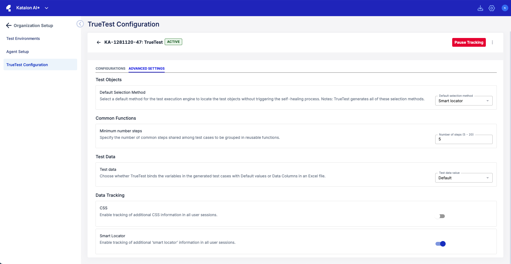Click the Minimum number steps label
This screenshot has height=264, width=511.
pos(121,131)
